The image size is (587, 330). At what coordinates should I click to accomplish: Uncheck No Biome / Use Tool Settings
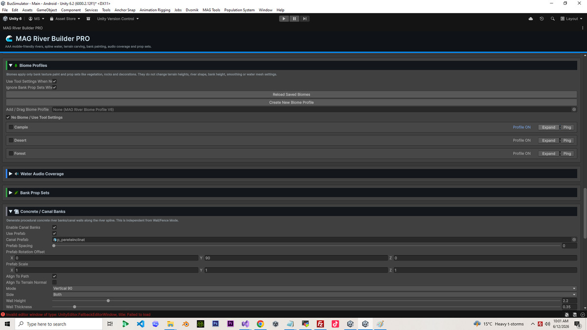click(x=8, y=117)
